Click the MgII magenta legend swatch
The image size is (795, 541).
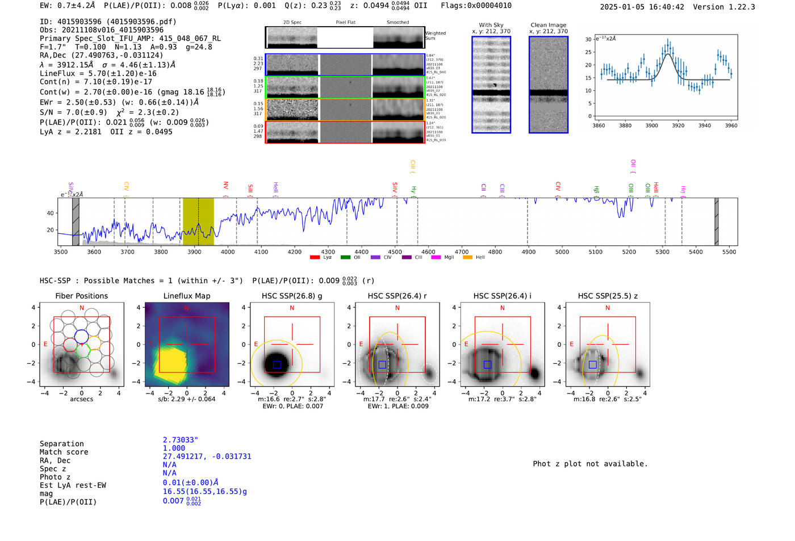tap(436, 257)
